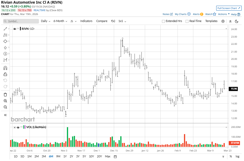The height and width of the screenshot is (161, 244).
Task: Collapse volume pane chevron
Action: 226,127
